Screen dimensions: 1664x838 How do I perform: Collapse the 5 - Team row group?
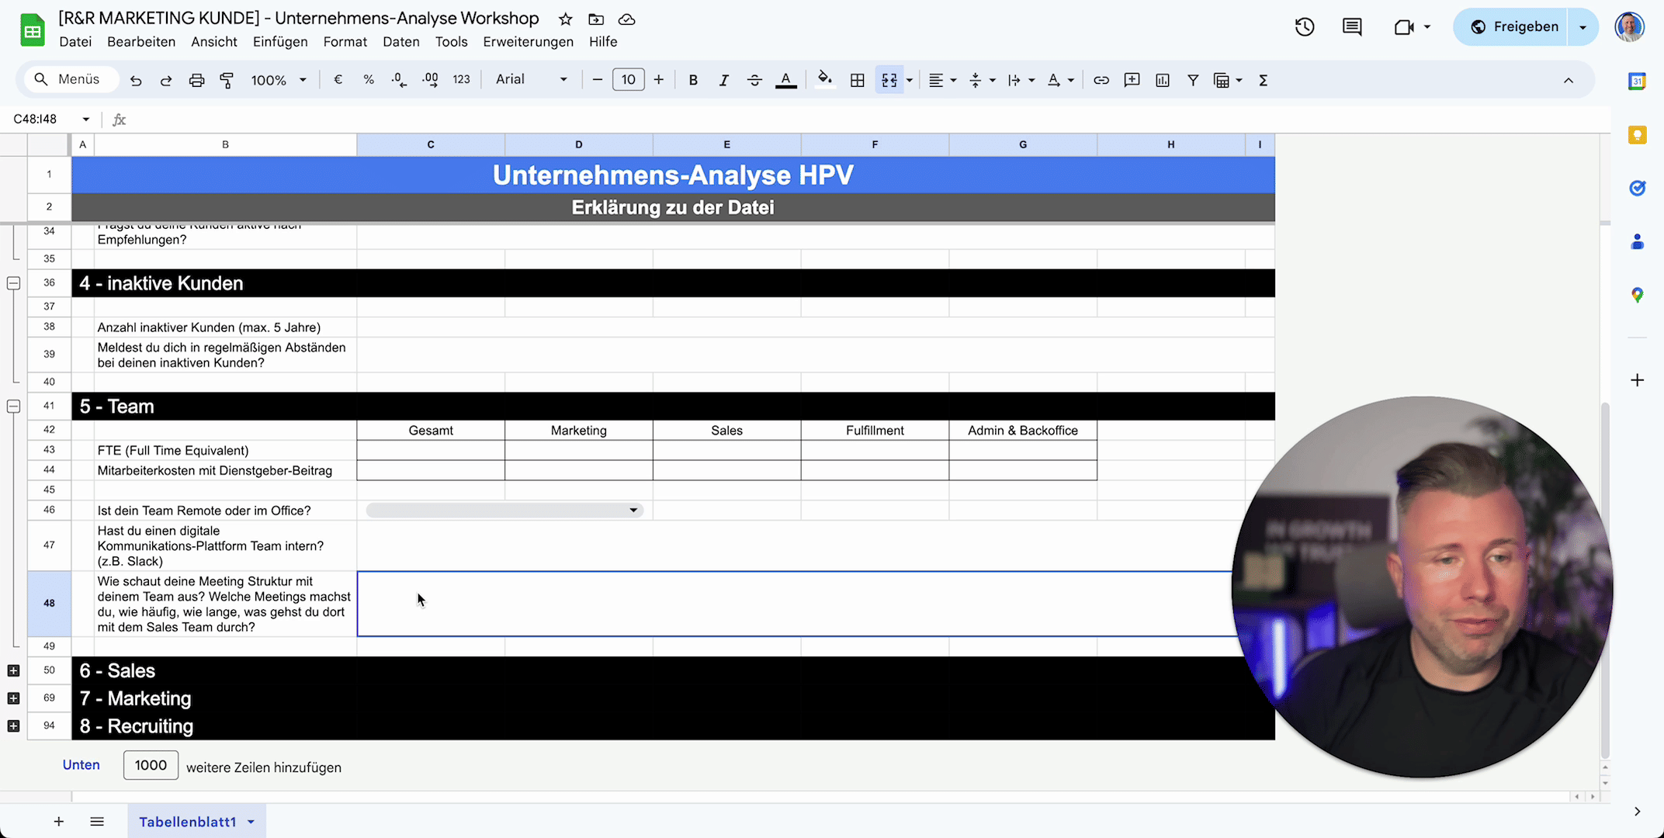tap(13, 407)
